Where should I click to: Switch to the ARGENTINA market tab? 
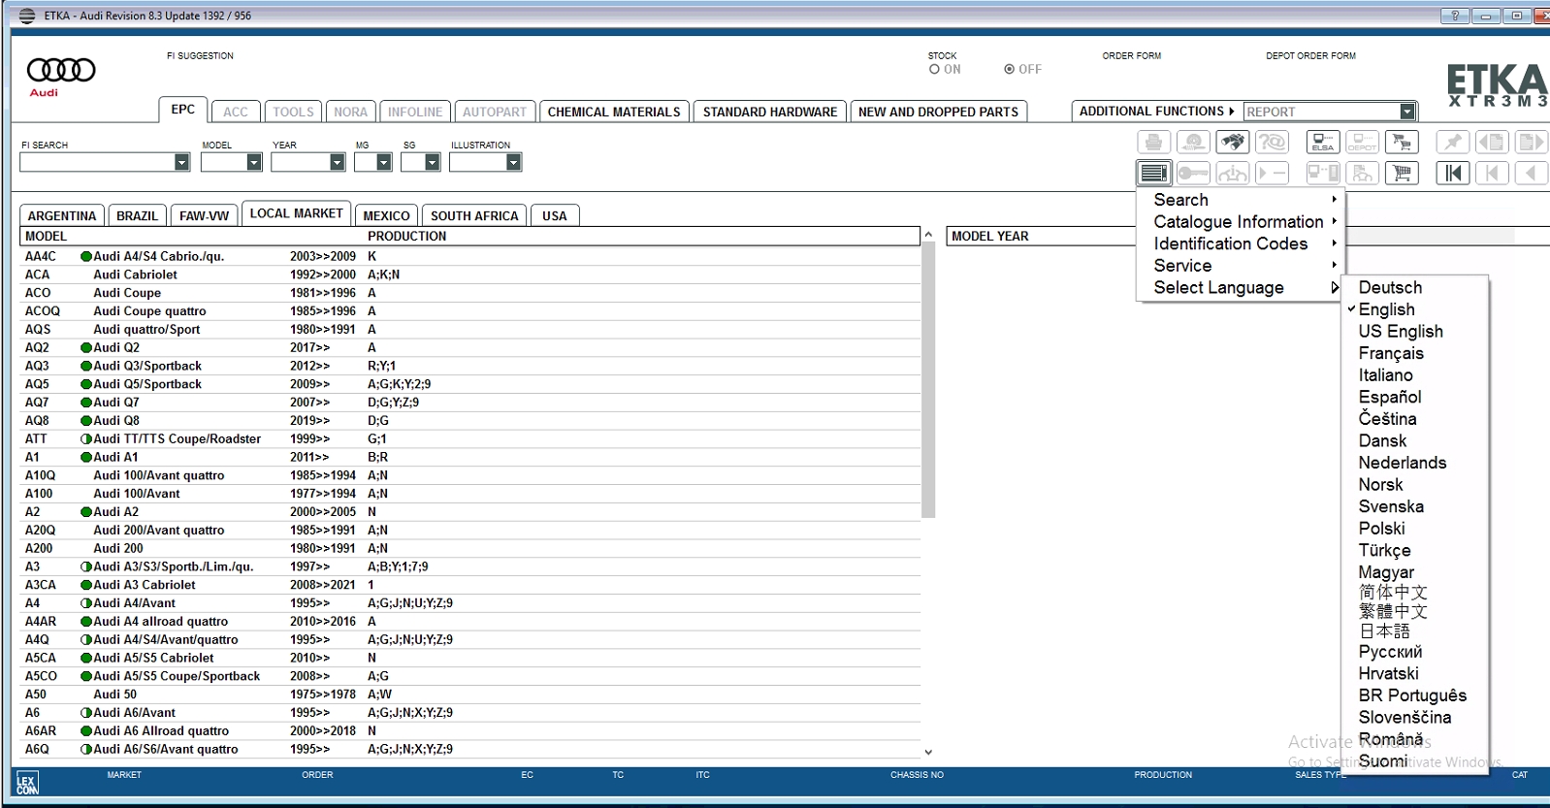tap(62, 215)
